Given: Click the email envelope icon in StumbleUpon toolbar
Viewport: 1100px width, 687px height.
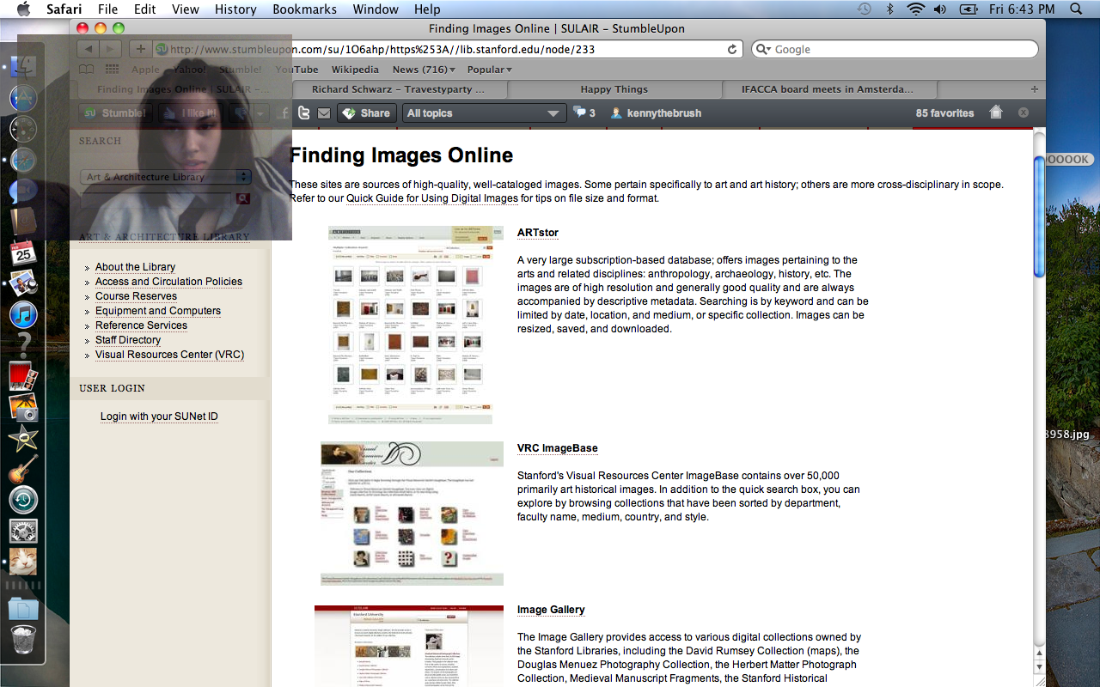Looking at the screenshot, I should pyautogui.click(x=324, y=113).
